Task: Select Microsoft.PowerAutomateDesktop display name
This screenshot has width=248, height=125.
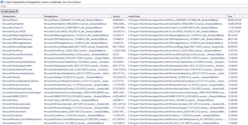Action: 19,62
